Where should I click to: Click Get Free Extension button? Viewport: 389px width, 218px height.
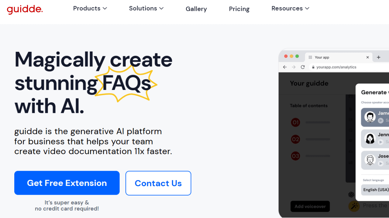[67, 183]
